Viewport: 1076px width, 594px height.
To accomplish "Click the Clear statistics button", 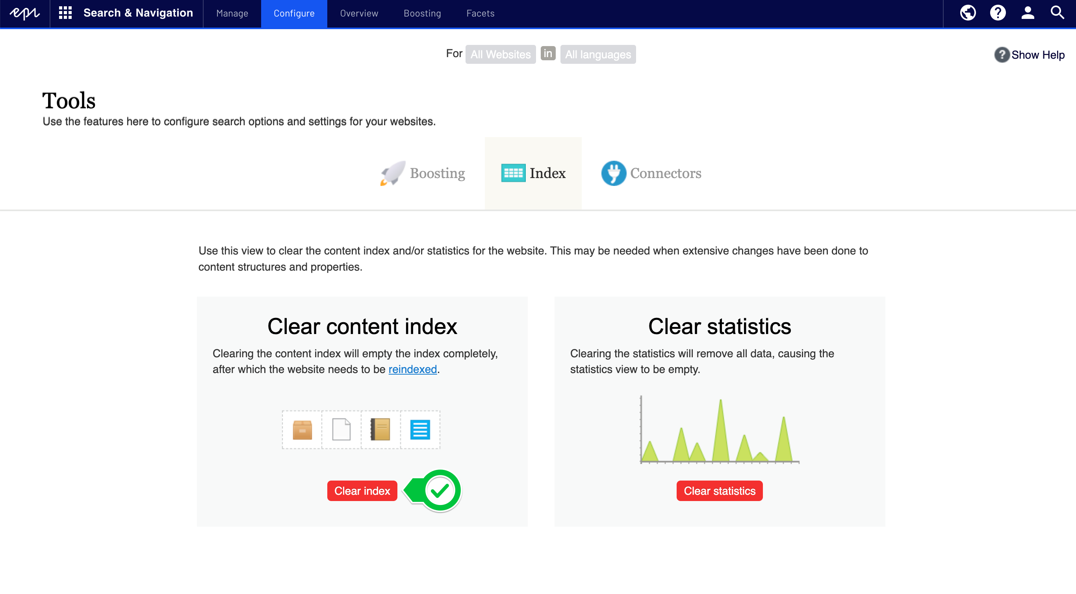I will (x=719, y=491).
